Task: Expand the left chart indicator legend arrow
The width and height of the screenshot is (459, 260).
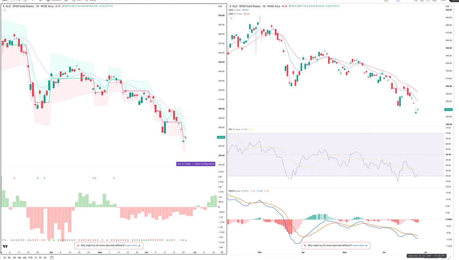Action: [x=4, y=10]
